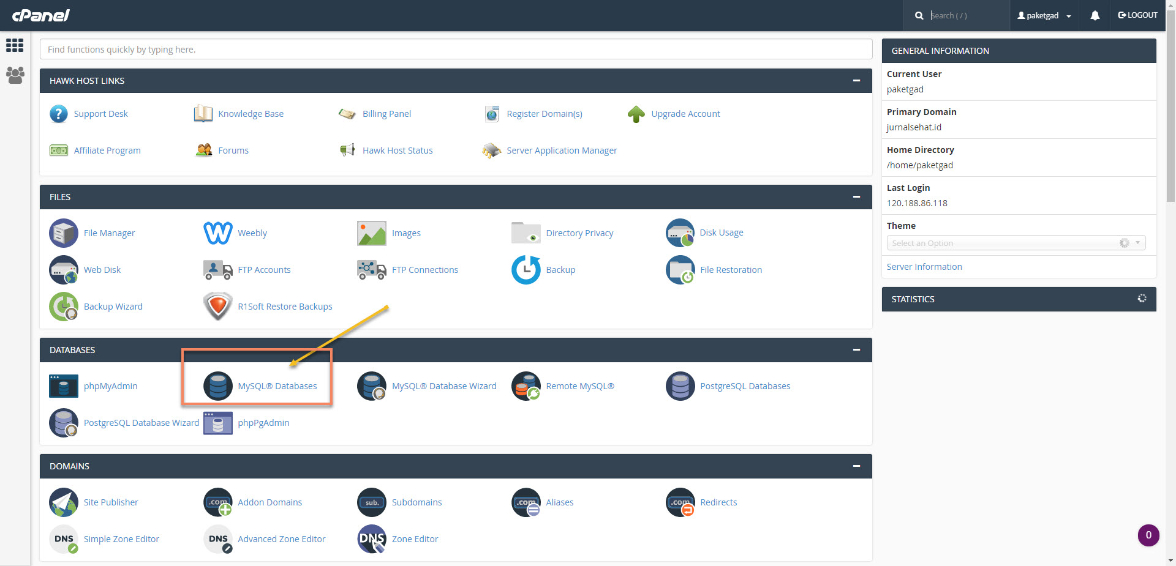This screenshot has height=566, width=1176.
Task: Click the Logout button
Action: pyautogui.click(x=1137, y=15)
